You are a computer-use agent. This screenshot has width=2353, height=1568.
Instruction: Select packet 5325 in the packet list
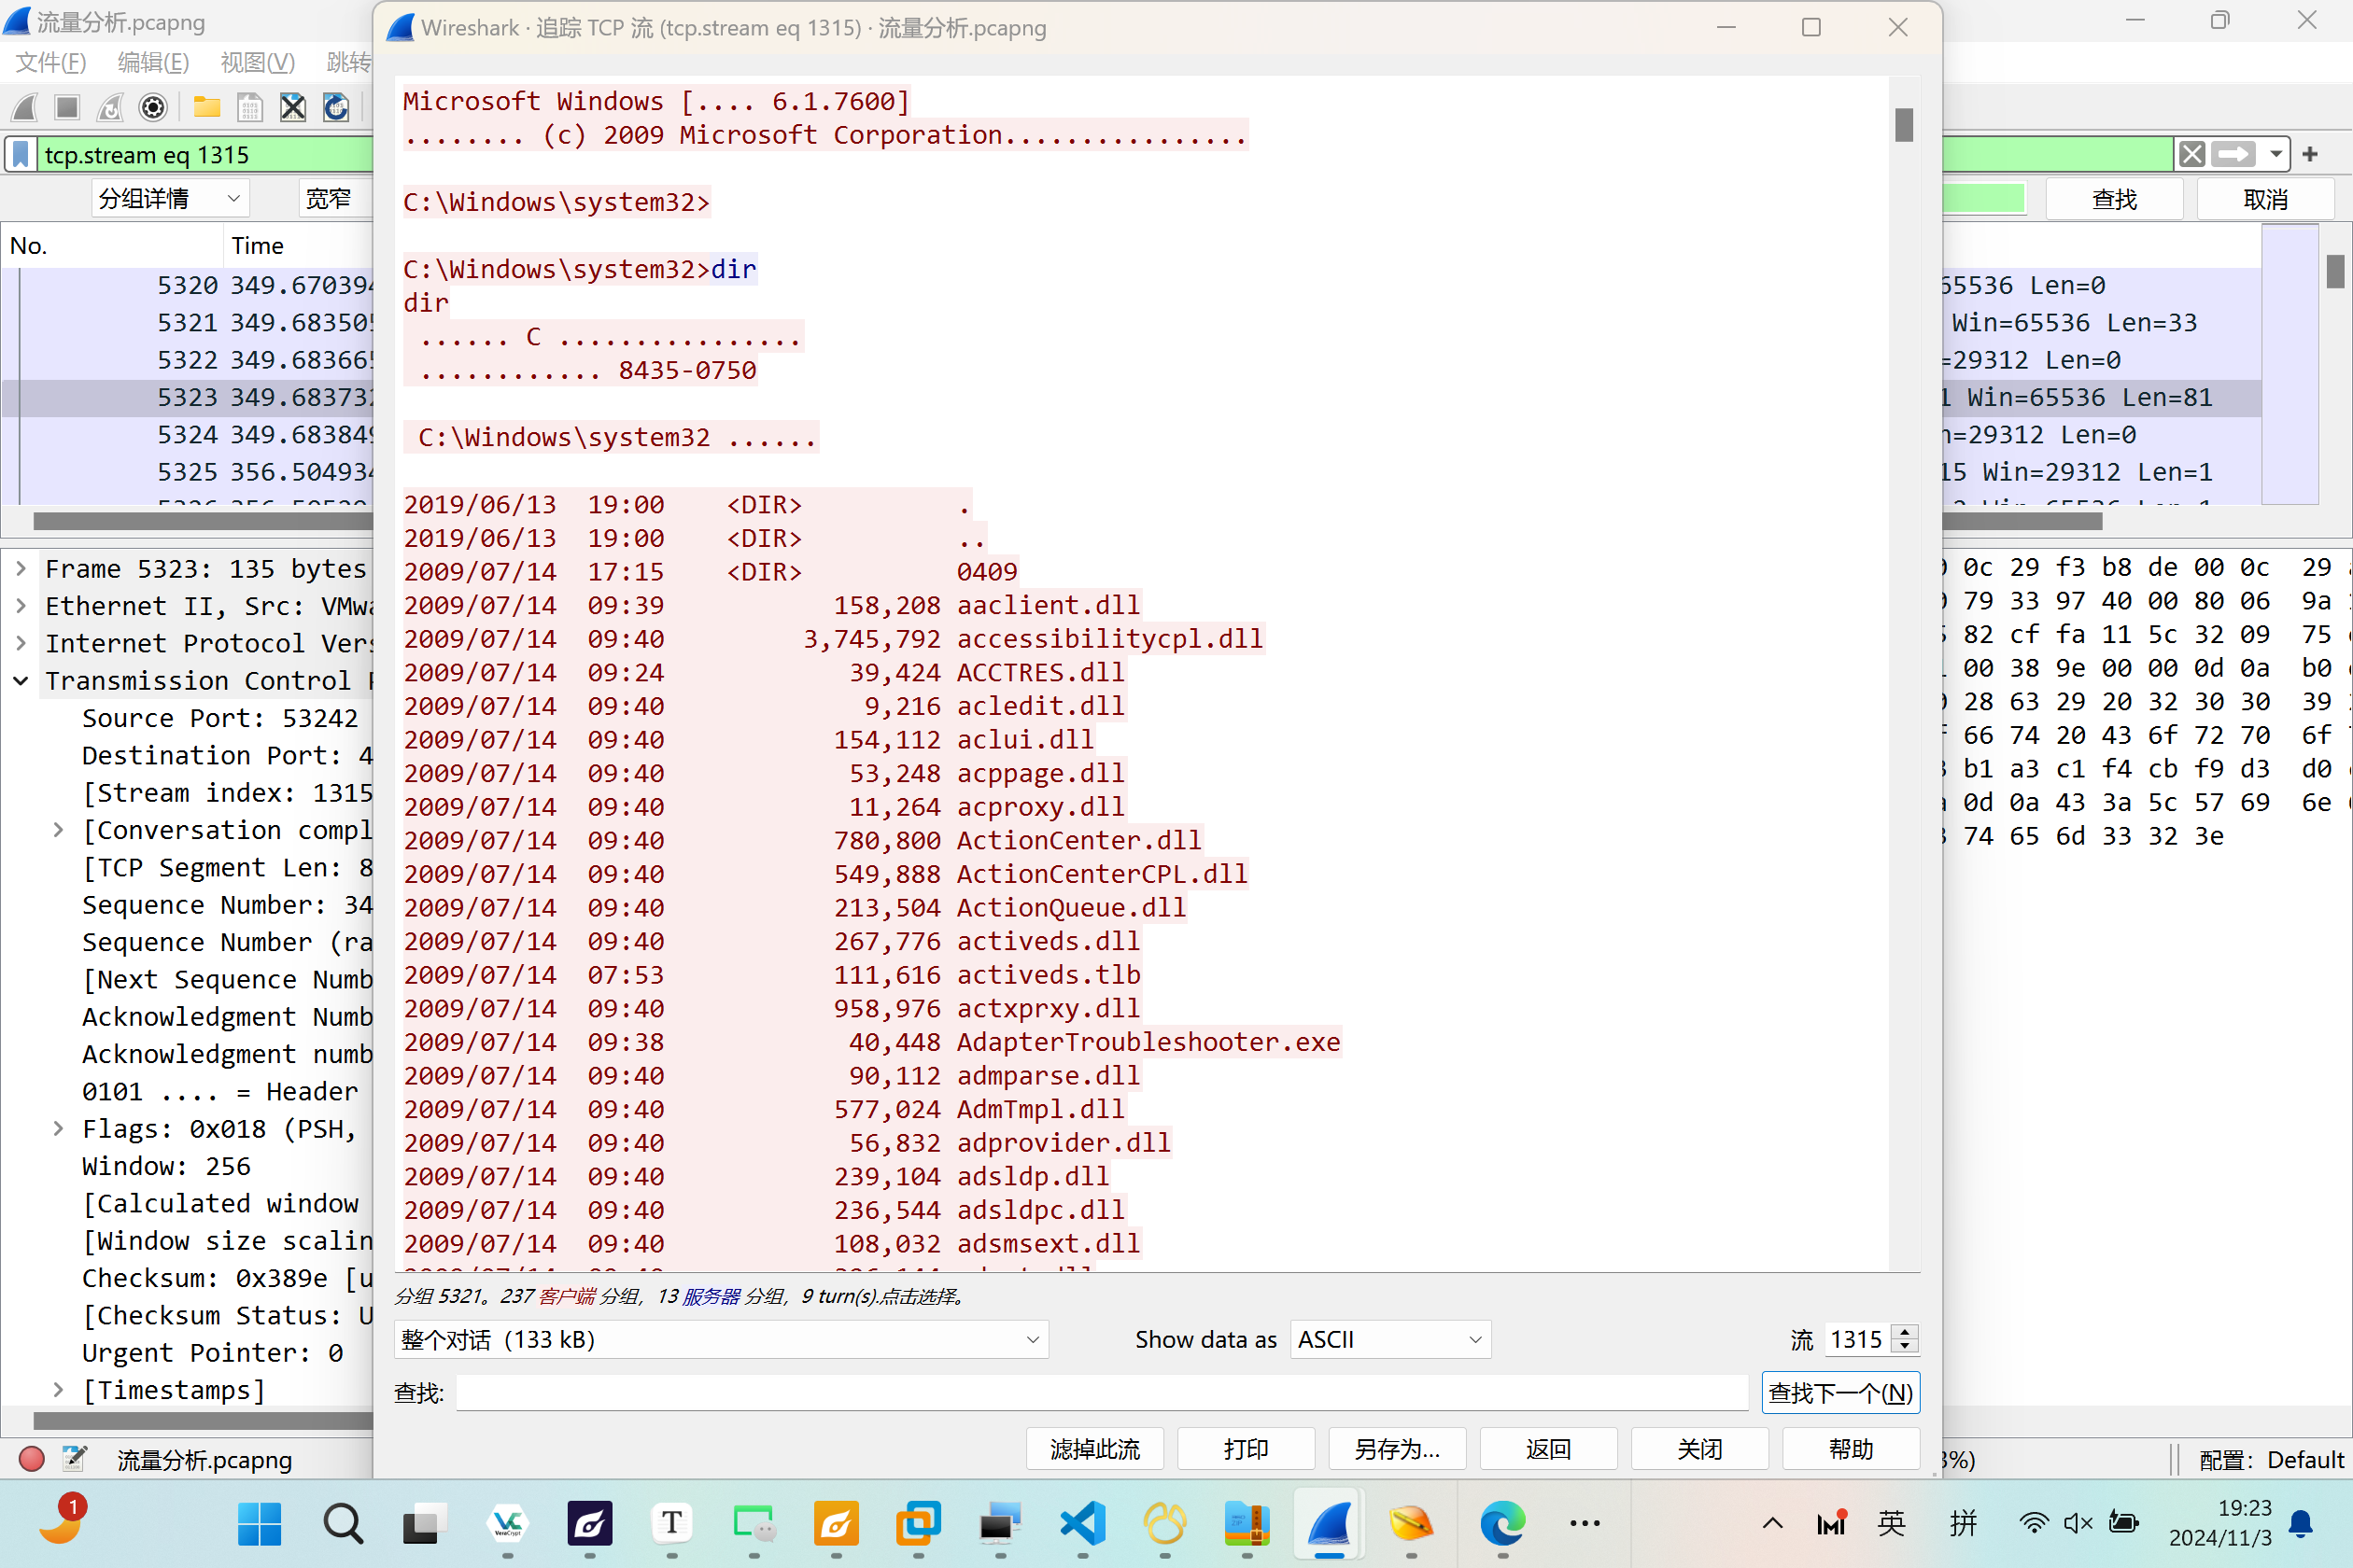click(x=187, y=472)
